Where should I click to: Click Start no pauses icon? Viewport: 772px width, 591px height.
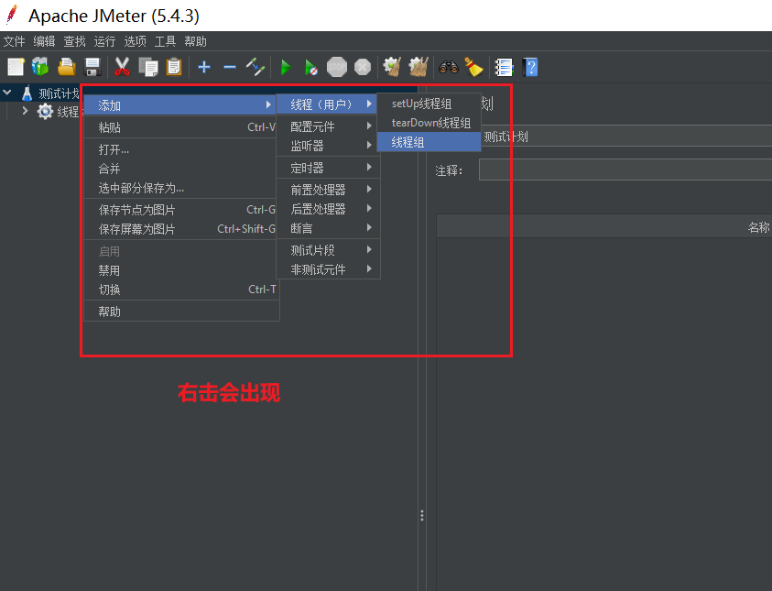click(311, 68)
